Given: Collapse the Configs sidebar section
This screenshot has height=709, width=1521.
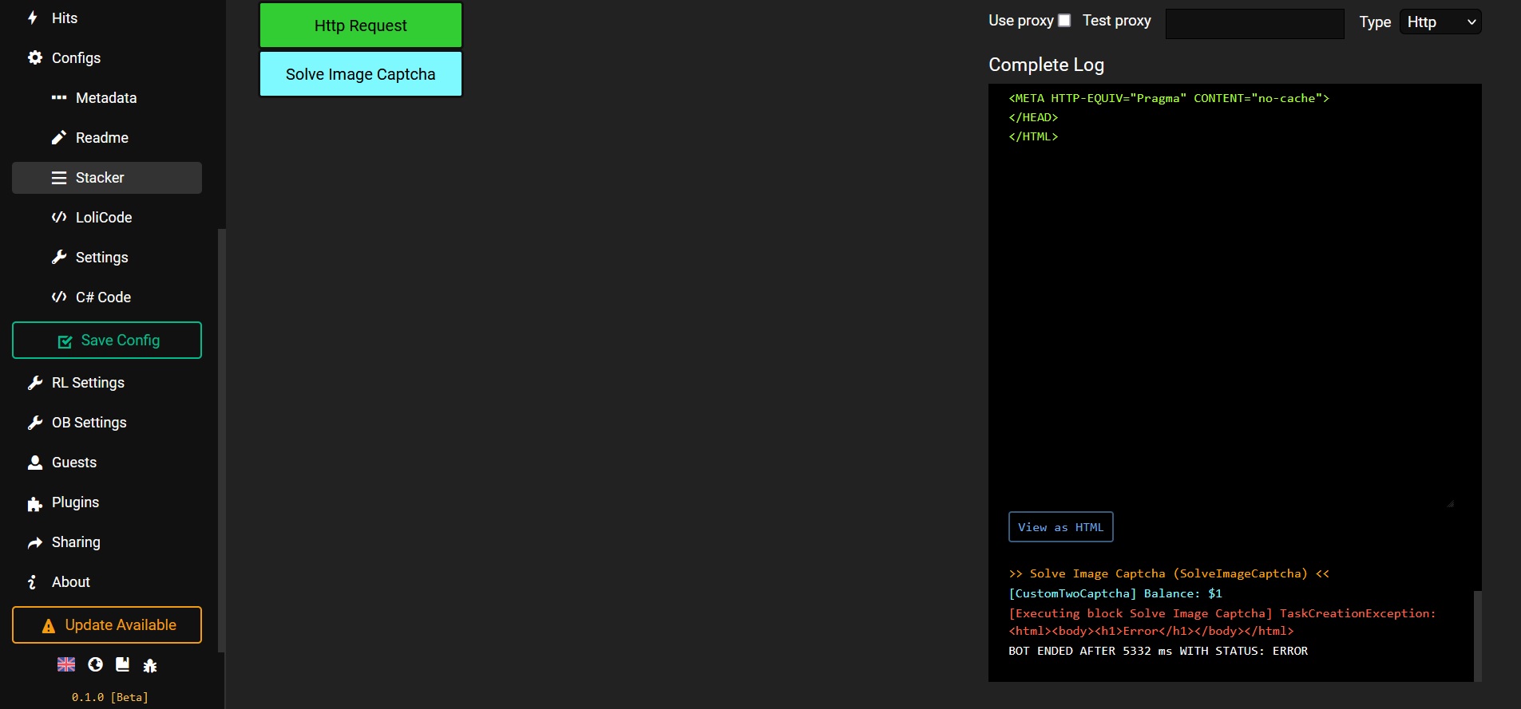Looking at the screenshot, I should point(76,58).
